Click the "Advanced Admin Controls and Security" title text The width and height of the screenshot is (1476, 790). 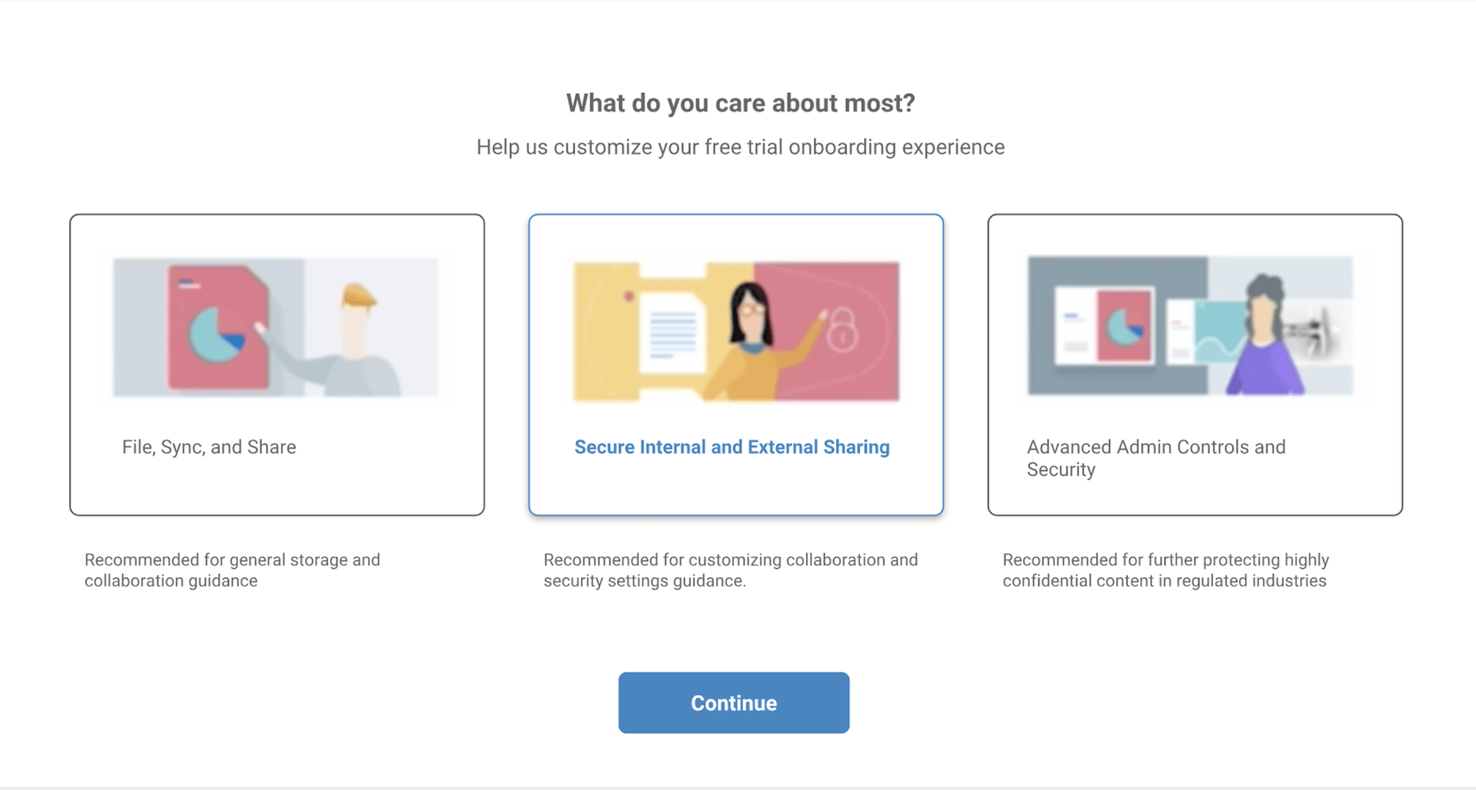[x=1156, y=458]
